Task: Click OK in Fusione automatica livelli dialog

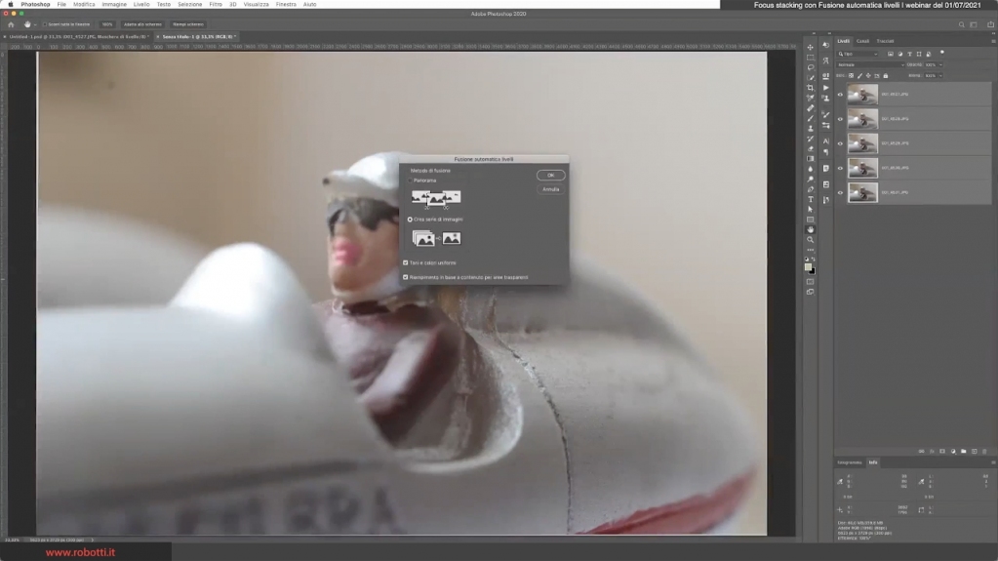Action: [550, 175]
